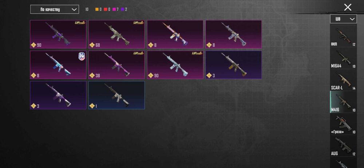Expand the 'ШВ' weapon type dropdown
Image resolution: width=364 pixels, height=168 pixels.
[x=343, y=19]
